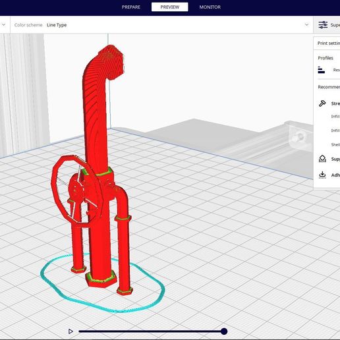Click the Support icon in settings panel
340x340 pixels.
coord(322,159)
